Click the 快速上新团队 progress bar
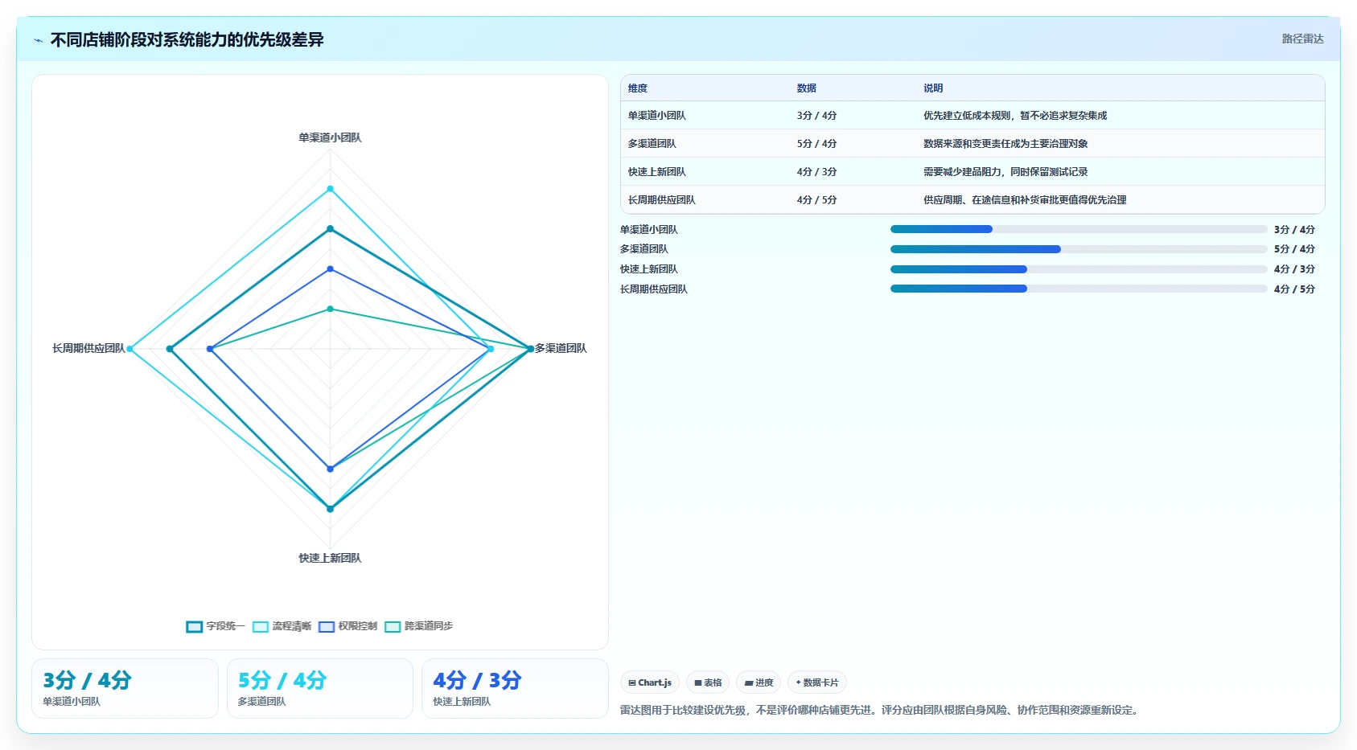This screenshot has width=1357, height=750. pos(1079,269)
